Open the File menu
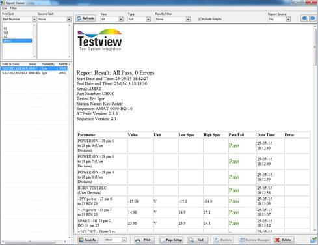The height and width of the screenshot is (245, 318). pos(5,8)
